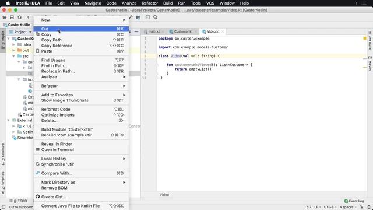373x210 pixels.
Task: Open the VCS menu in menu bar
Action: pyautogui.click(x=210, y=3)
